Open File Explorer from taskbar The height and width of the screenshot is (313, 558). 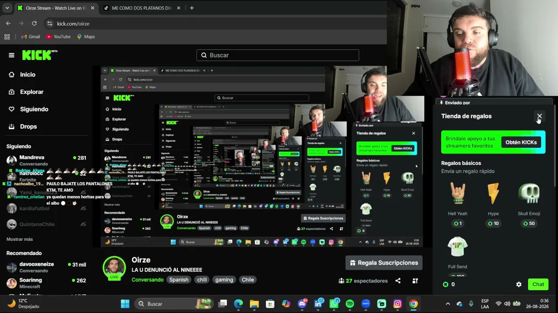254,304
